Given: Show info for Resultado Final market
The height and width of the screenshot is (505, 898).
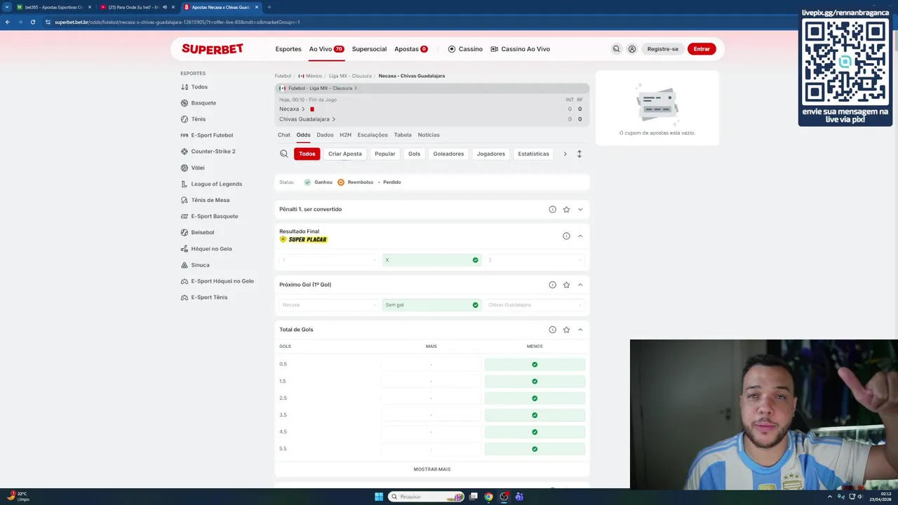Looking at the screenshot, I should [566, 236].
